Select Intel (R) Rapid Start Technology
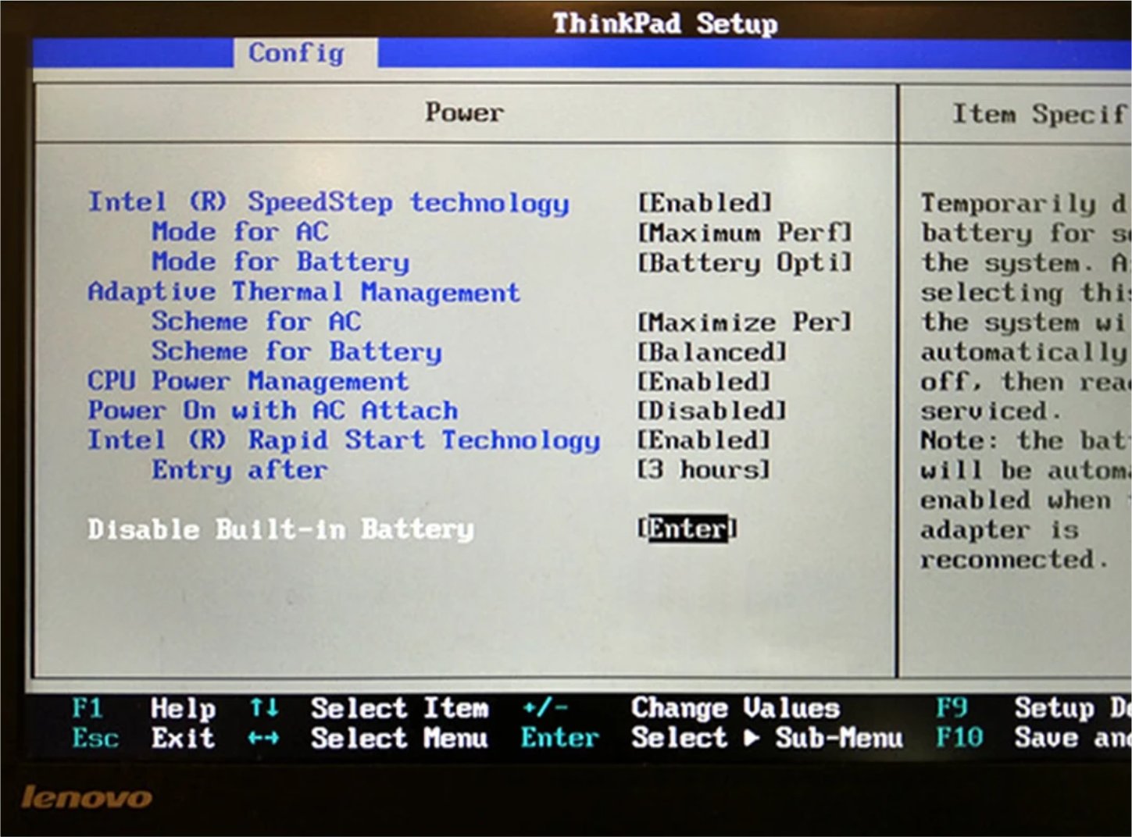 344,440
